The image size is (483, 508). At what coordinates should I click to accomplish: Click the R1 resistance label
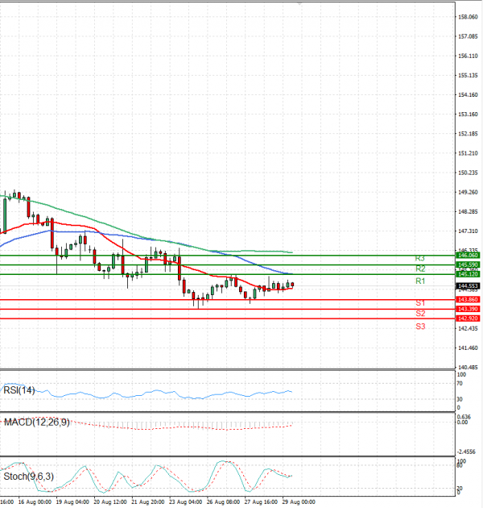point(420,281)
